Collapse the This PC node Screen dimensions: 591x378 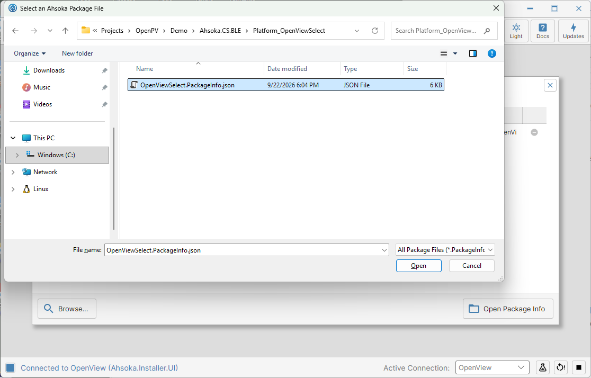(x=13, y=138)
